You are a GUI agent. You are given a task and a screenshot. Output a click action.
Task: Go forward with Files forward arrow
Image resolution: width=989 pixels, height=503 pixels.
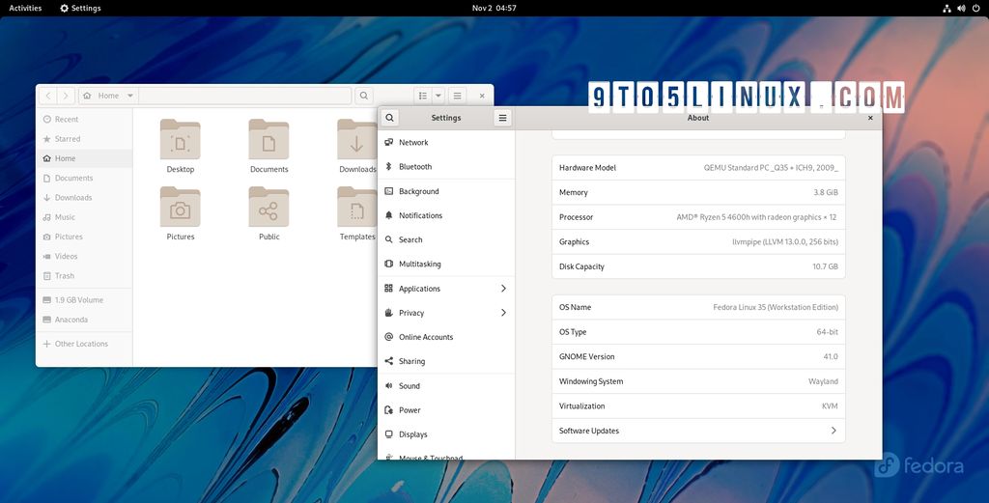66,96
